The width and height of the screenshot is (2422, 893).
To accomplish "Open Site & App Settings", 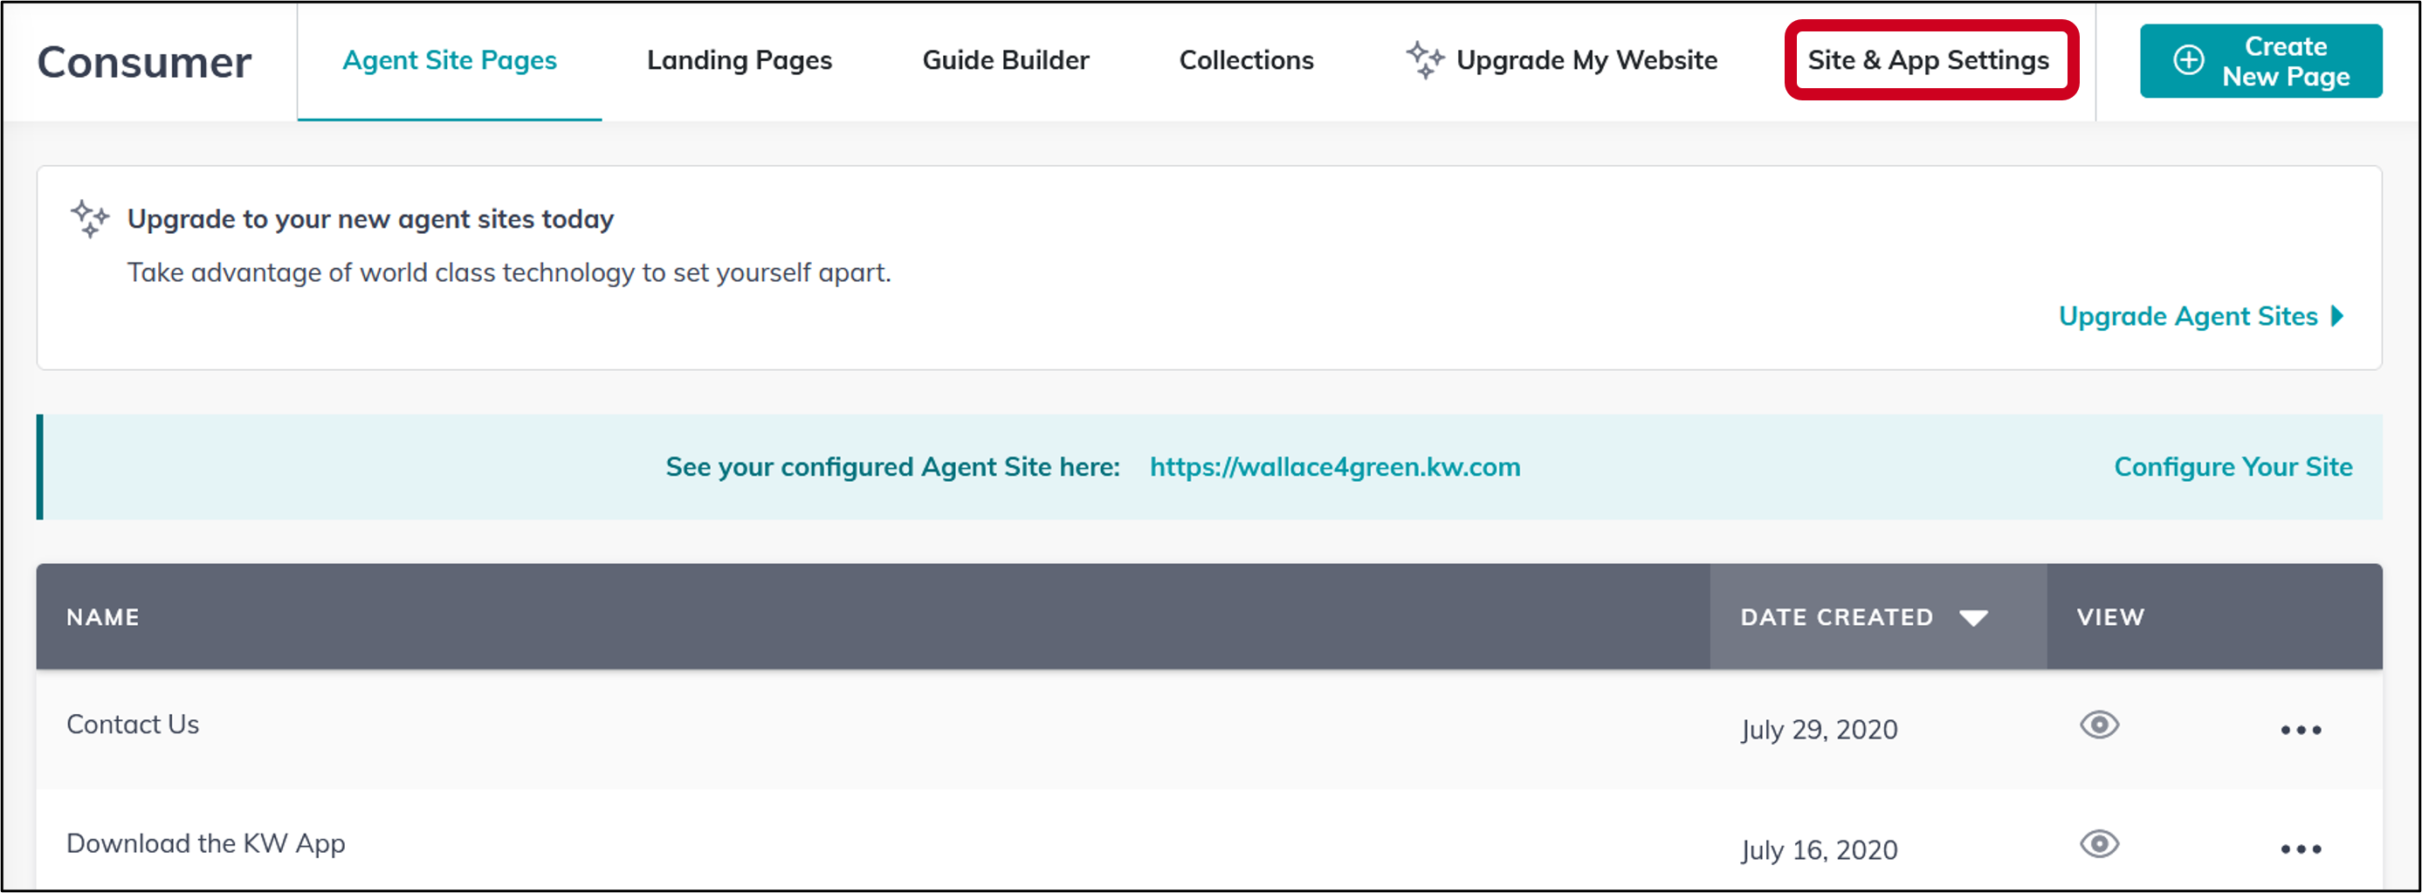I will pos(1929,60).
